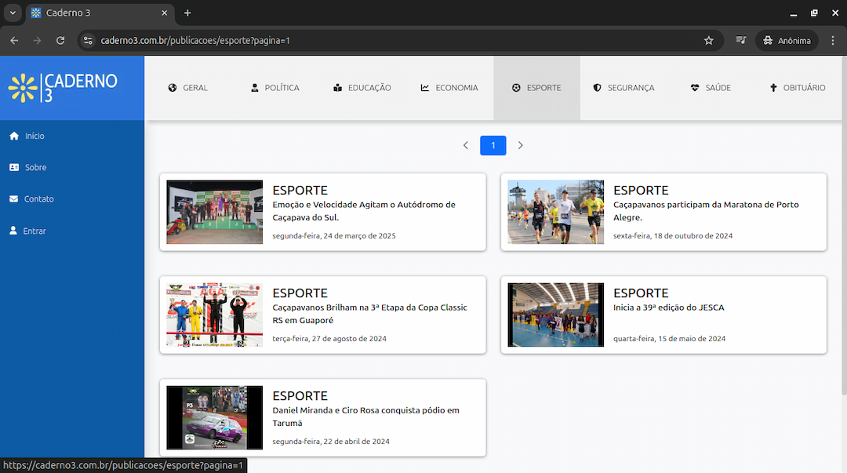847x473 pixels.
Task: Click the shield icon on the Segurança tab
Action: pos(597,88)
